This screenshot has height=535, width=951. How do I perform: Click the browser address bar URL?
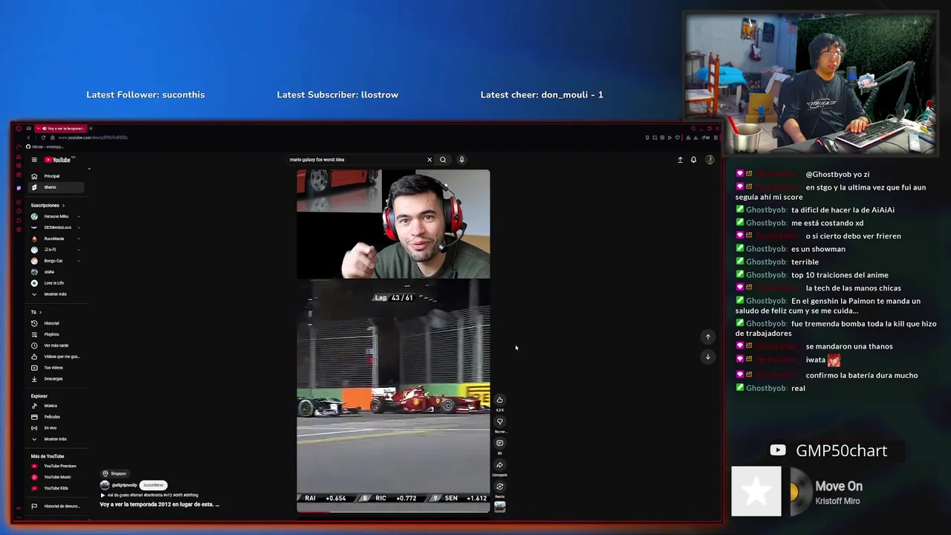[x=93, y=137]
